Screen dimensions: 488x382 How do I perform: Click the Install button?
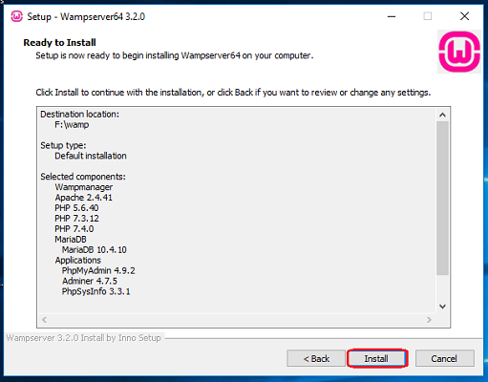click(x=376, y=359)
